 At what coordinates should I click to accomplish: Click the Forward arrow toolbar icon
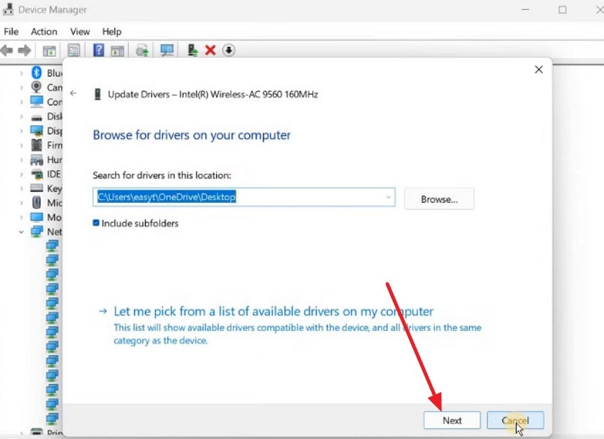[x=24, y=50]
